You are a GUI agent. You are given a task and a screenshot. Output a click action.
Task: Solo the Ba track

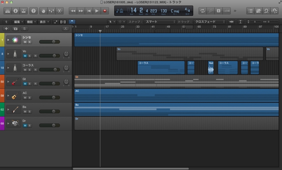click(29, 112)
